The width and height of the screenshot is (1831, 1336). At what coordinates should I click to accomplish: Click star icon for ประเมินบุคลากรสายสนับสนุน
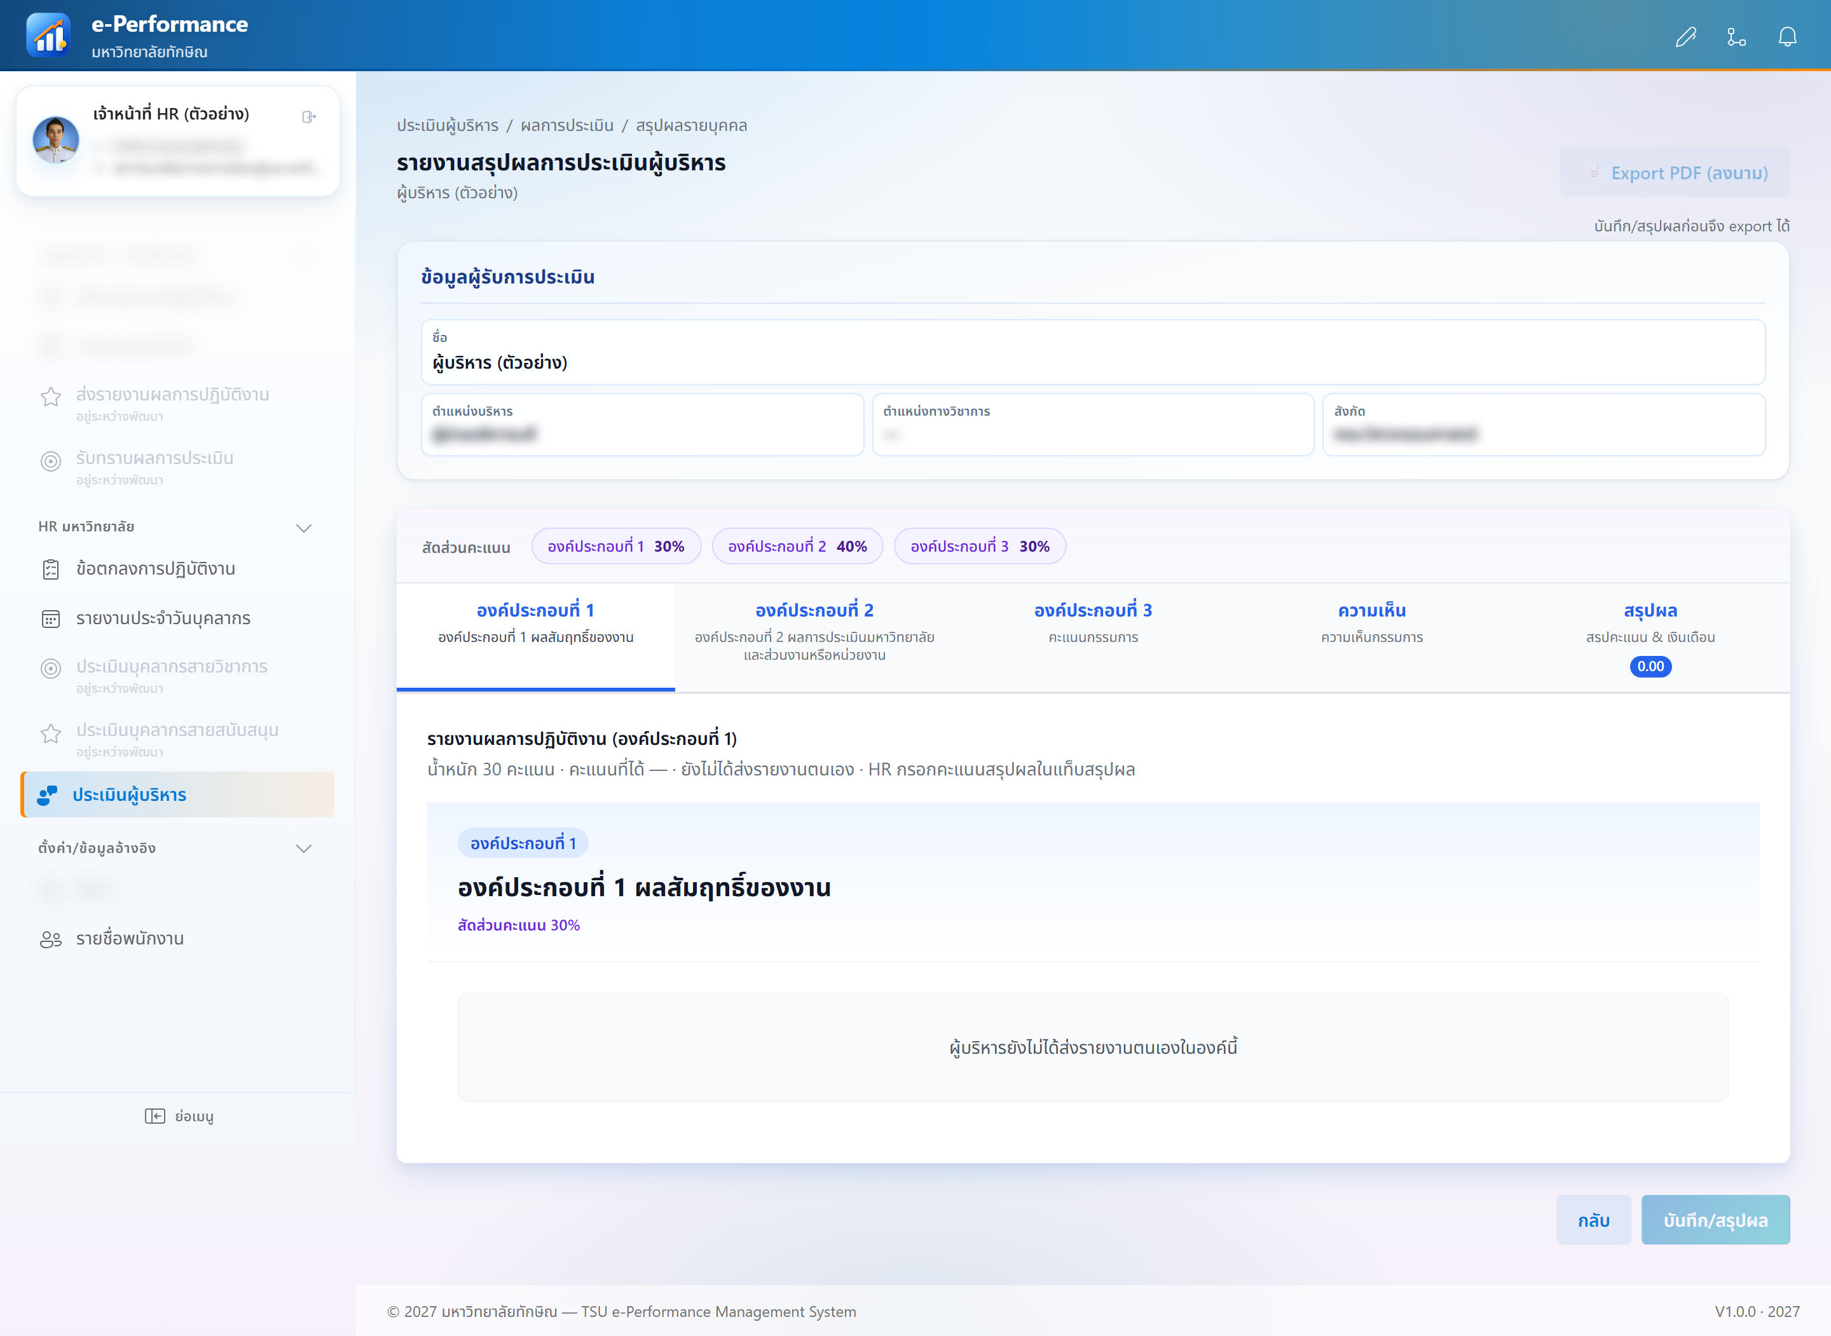[x=51, y=733]
